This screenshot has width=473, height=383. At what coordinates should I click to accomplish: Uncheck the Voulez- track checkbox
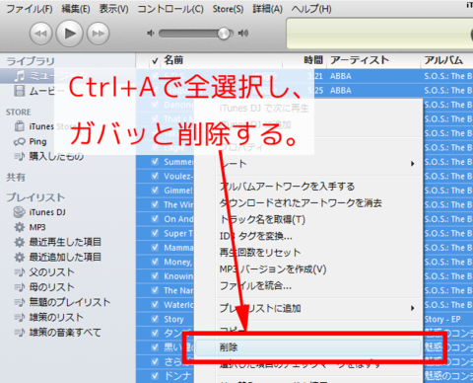click(x=155, y=176)
